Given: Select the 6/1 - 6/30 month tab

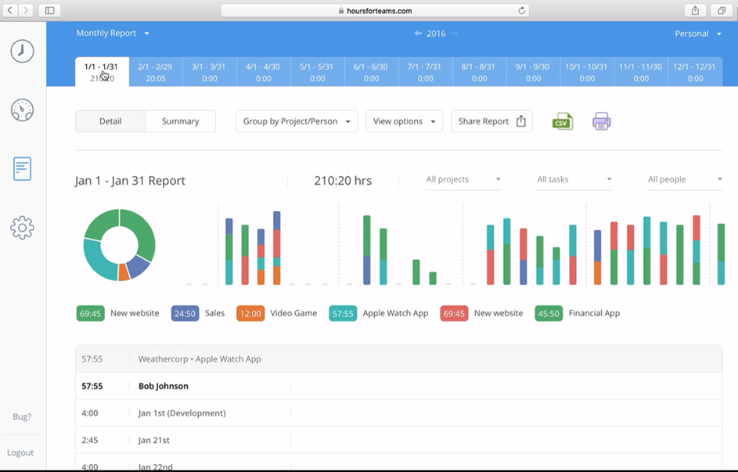Looking at the screenshot, I should pos(372,72).
